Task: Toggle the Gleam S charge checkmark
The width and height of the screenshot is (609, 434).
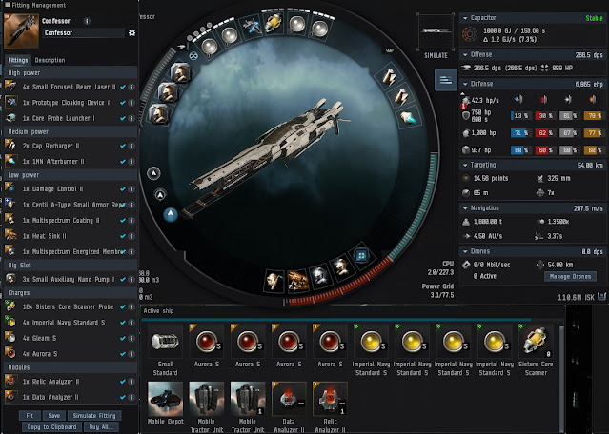Action: click(123, 339)
